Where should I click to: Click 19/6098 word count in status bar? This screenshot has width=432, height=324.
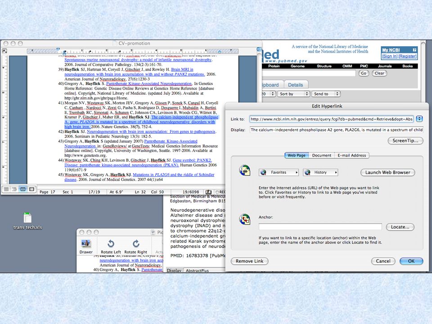point(191,192)
